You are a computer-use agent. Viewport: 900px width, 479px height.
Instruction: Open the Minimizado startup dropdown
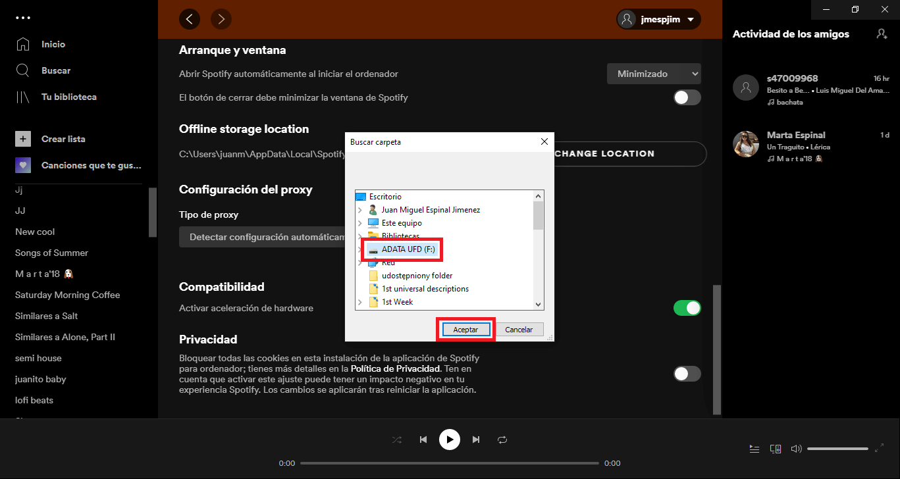point(654,74)
